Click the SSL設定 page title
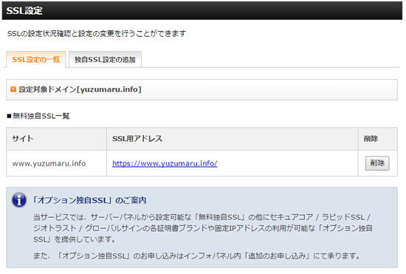Viewport: 406px width, 274px height. pyautogui.click(x=24, y=10)
